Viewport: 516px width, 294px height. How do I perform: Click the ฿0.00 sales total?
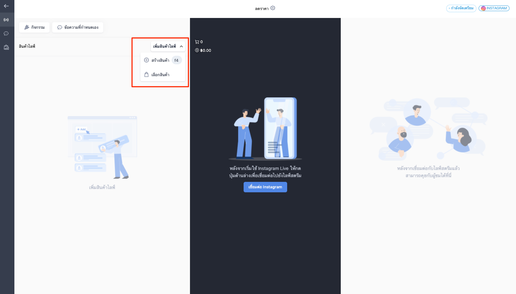point(205,50)
